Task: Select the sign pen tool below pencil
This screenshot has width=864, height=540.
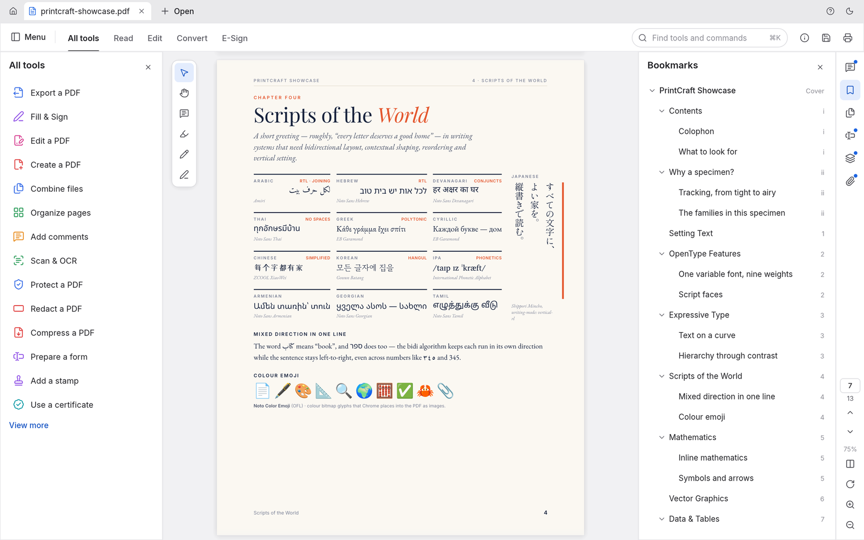Action: click(x=184, y=175)
